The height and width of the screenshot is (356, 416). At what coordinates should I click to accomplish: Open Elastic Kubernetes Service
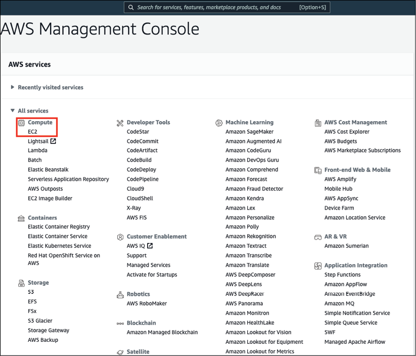click(59, 246)
